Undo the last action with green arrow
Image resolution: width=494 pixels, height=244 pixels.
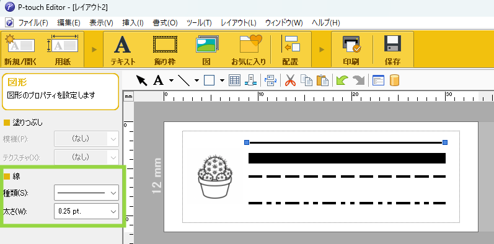point(342,81)
